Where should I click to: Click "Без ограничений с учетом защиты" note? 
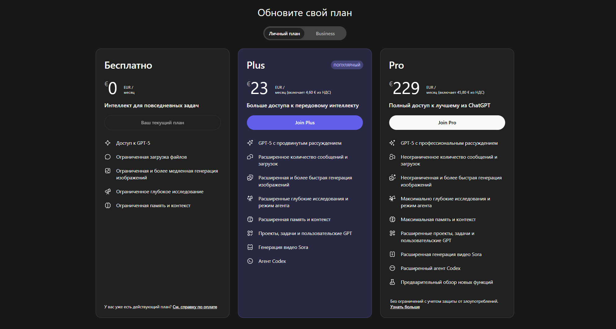tap(444, 301)
